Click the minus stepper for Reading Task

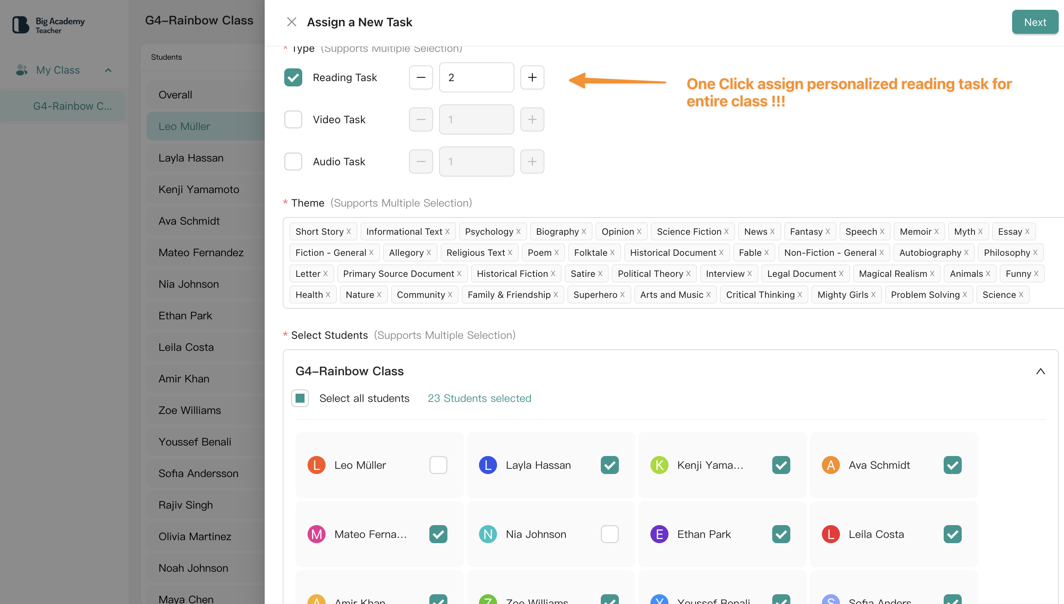tap(421, 78)
